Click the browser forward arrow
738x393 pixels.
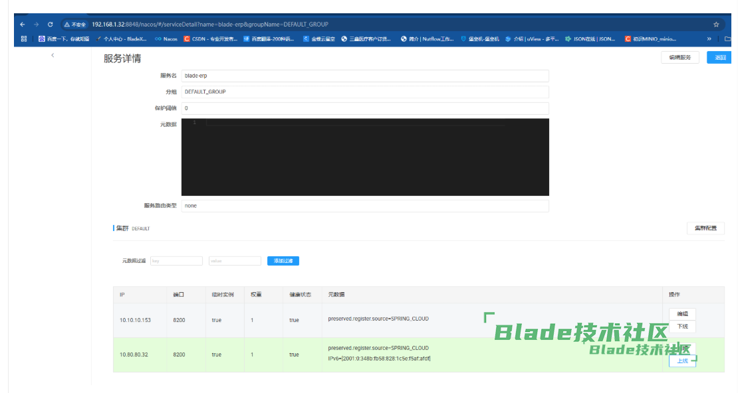(x=36, y=24)
